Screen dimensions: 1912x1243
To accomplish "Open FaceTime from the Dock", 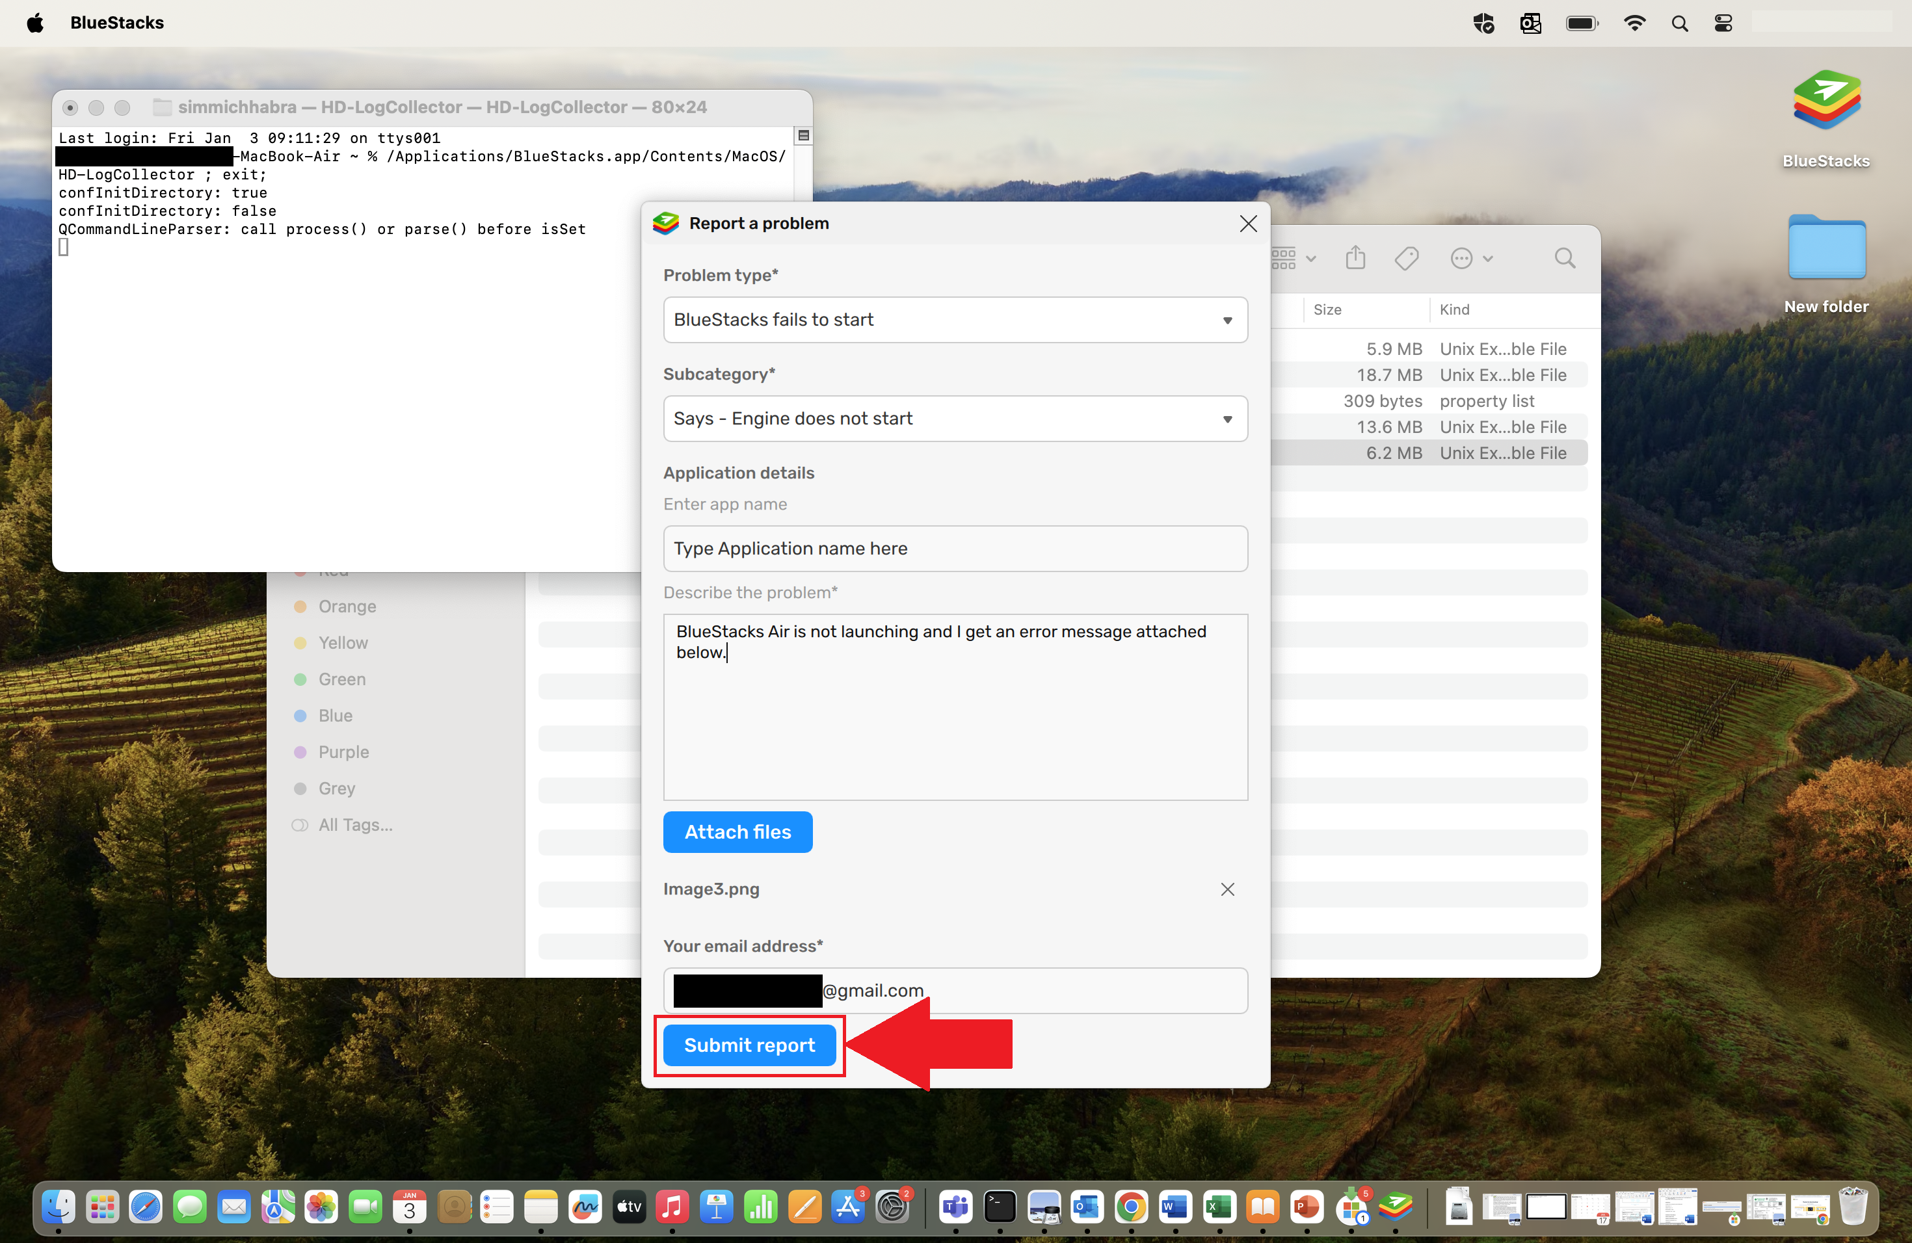I will click(x=365, y=1207).
